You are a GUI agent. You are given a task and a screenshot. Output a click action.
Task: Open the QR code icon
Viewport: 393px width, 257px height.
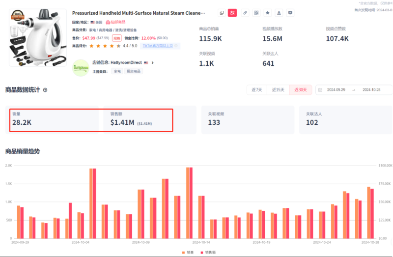(x=256, y=13)
